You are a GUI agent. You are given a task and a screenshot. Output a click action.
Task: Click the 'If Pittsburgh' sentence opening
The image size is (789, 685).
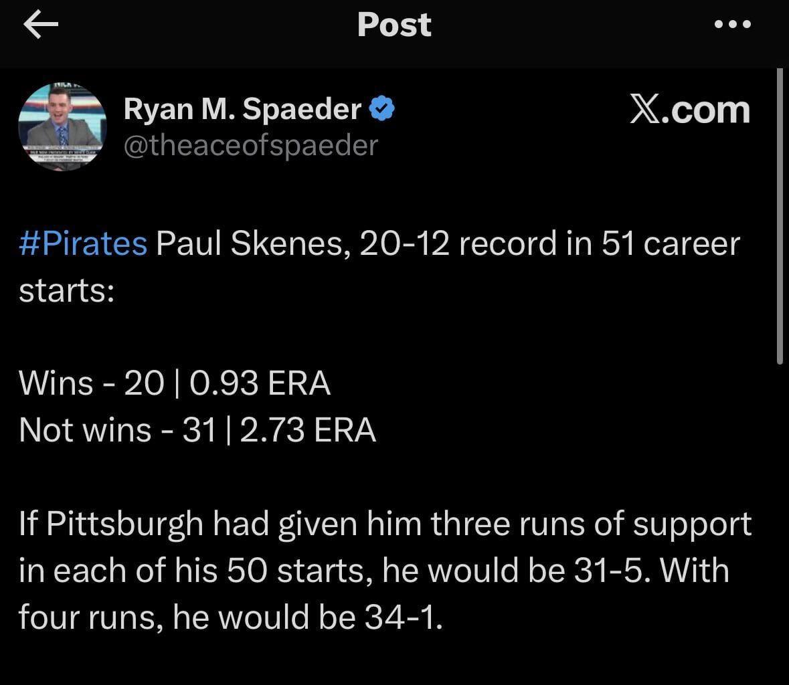tap(111, 524)
